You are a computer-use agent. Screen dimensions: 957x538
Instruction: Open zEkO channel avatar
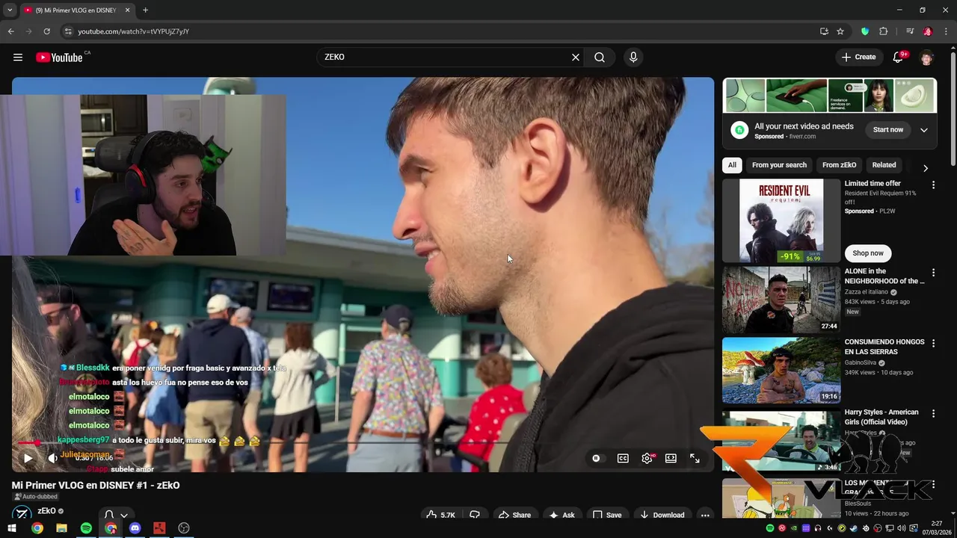pyautogui.click(x=22, y=514)
